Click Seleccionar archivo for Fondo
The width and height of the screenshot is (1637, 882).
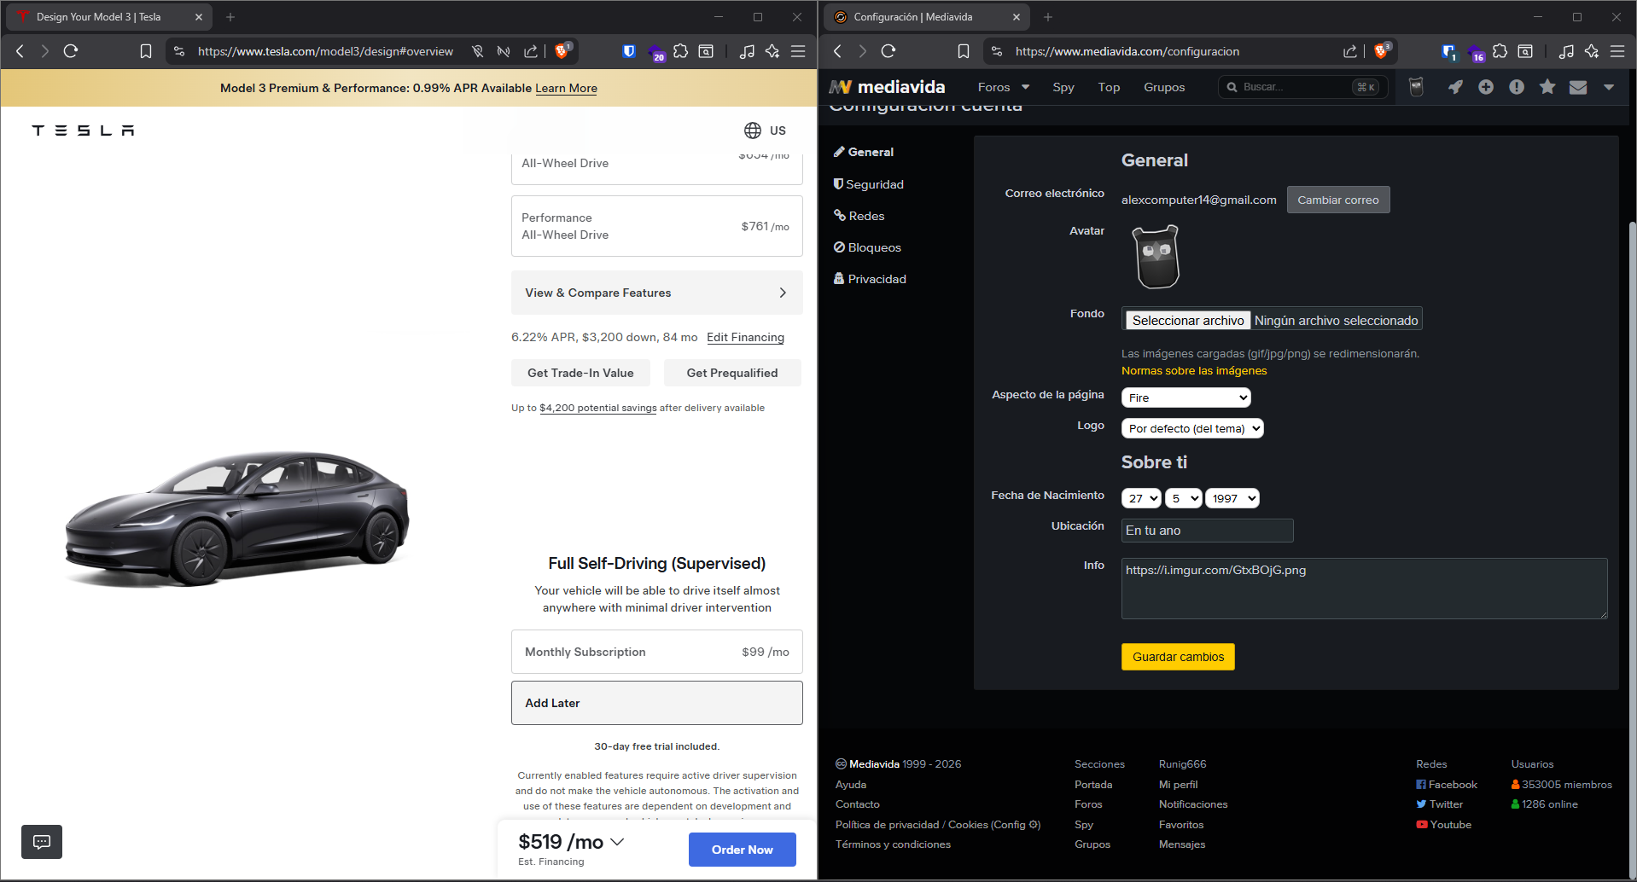point(1188,320)
